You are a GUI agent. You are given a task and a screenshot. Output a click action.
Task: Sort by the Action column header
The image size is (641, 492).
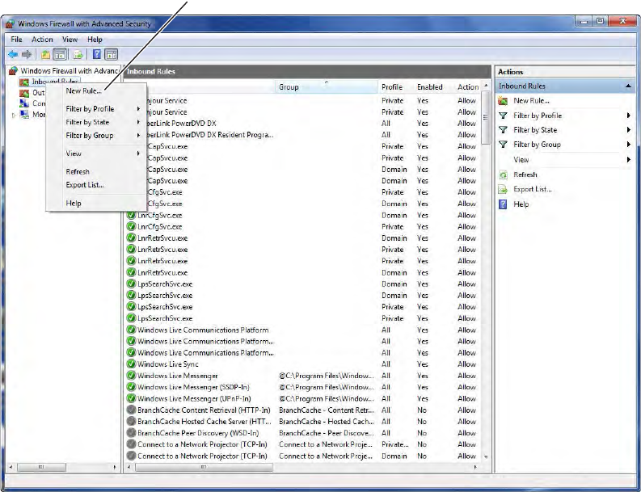tap(468, 87)
